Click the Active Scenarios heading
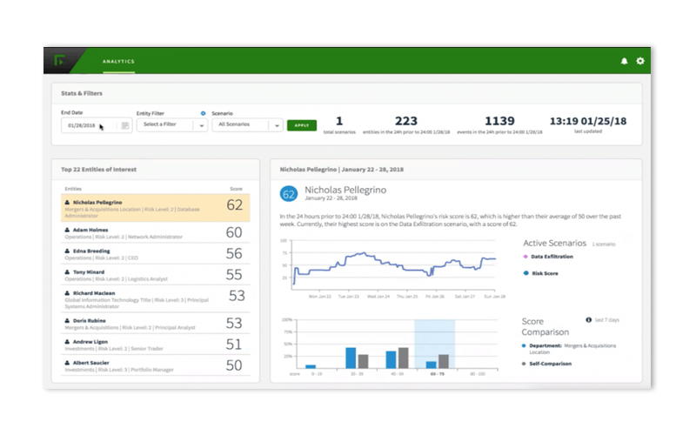Viewport: 696px width, 435px height. 554,243
